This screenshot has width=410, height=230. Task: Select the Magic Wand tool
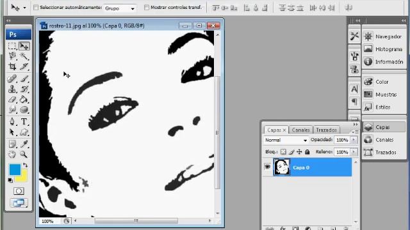[24, 56]
